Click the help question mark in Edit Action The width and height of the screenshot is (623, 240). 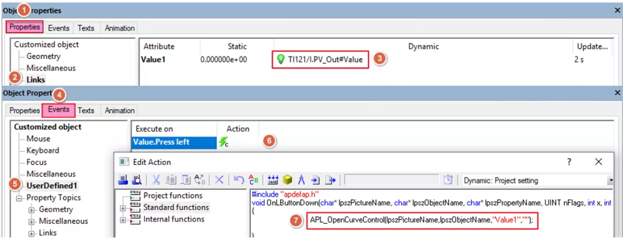coord(569,162)
